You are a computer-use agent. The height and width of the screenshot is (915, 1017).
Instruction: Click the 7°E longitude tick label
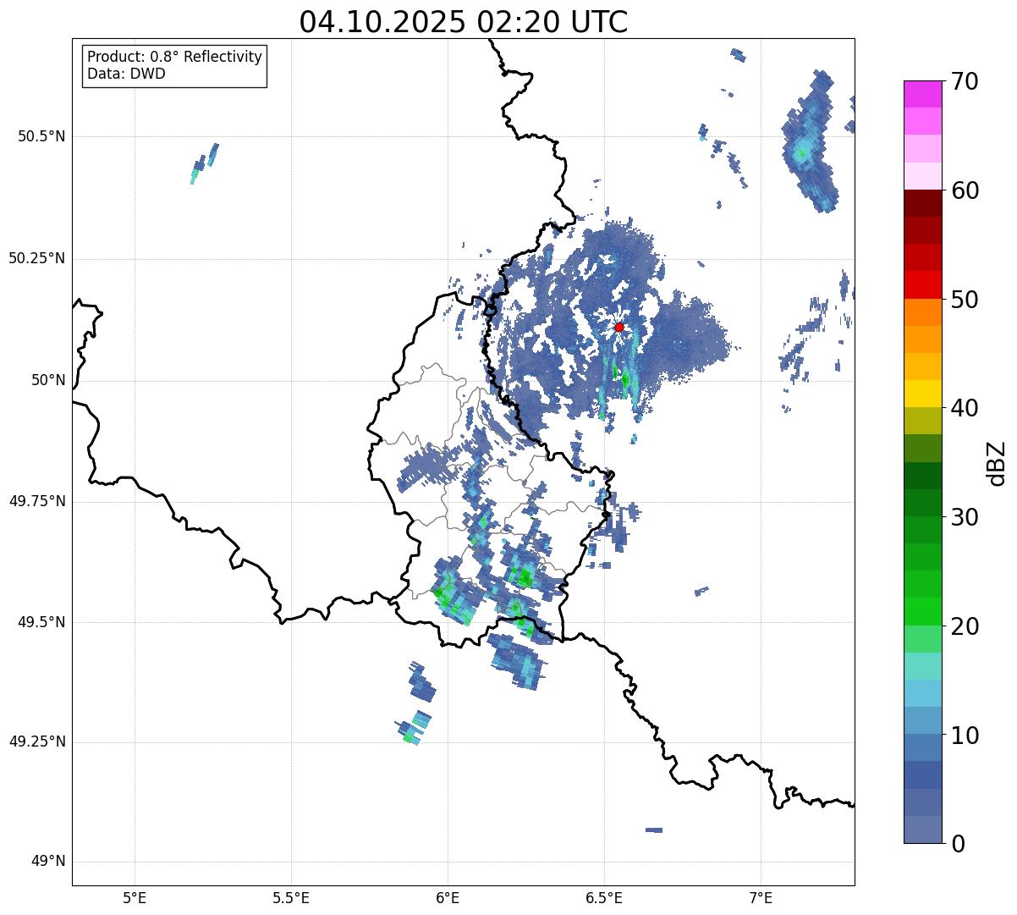pyautogui.click(x=761, y=898)
